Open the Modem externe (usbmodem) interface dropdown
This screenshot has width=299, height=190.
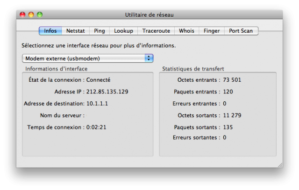[x=88, y=58]
